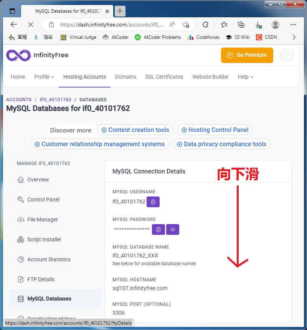The width and height of the screenshot is (307, 330).
Task: Go to the Home menu item
Action: [x=18, y=77]
